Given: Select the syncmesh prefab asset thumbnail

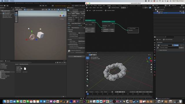Looking at the screenshot, I should pyautogui.click(x=18, y=69).
